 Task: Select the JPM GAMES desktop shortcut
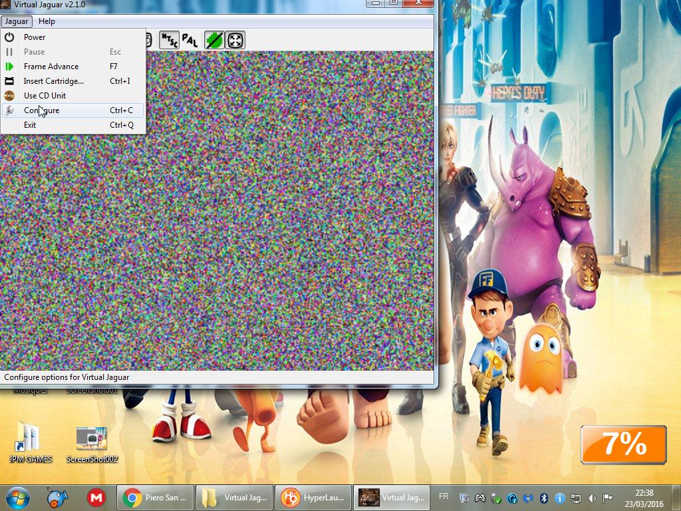[31, 442]
